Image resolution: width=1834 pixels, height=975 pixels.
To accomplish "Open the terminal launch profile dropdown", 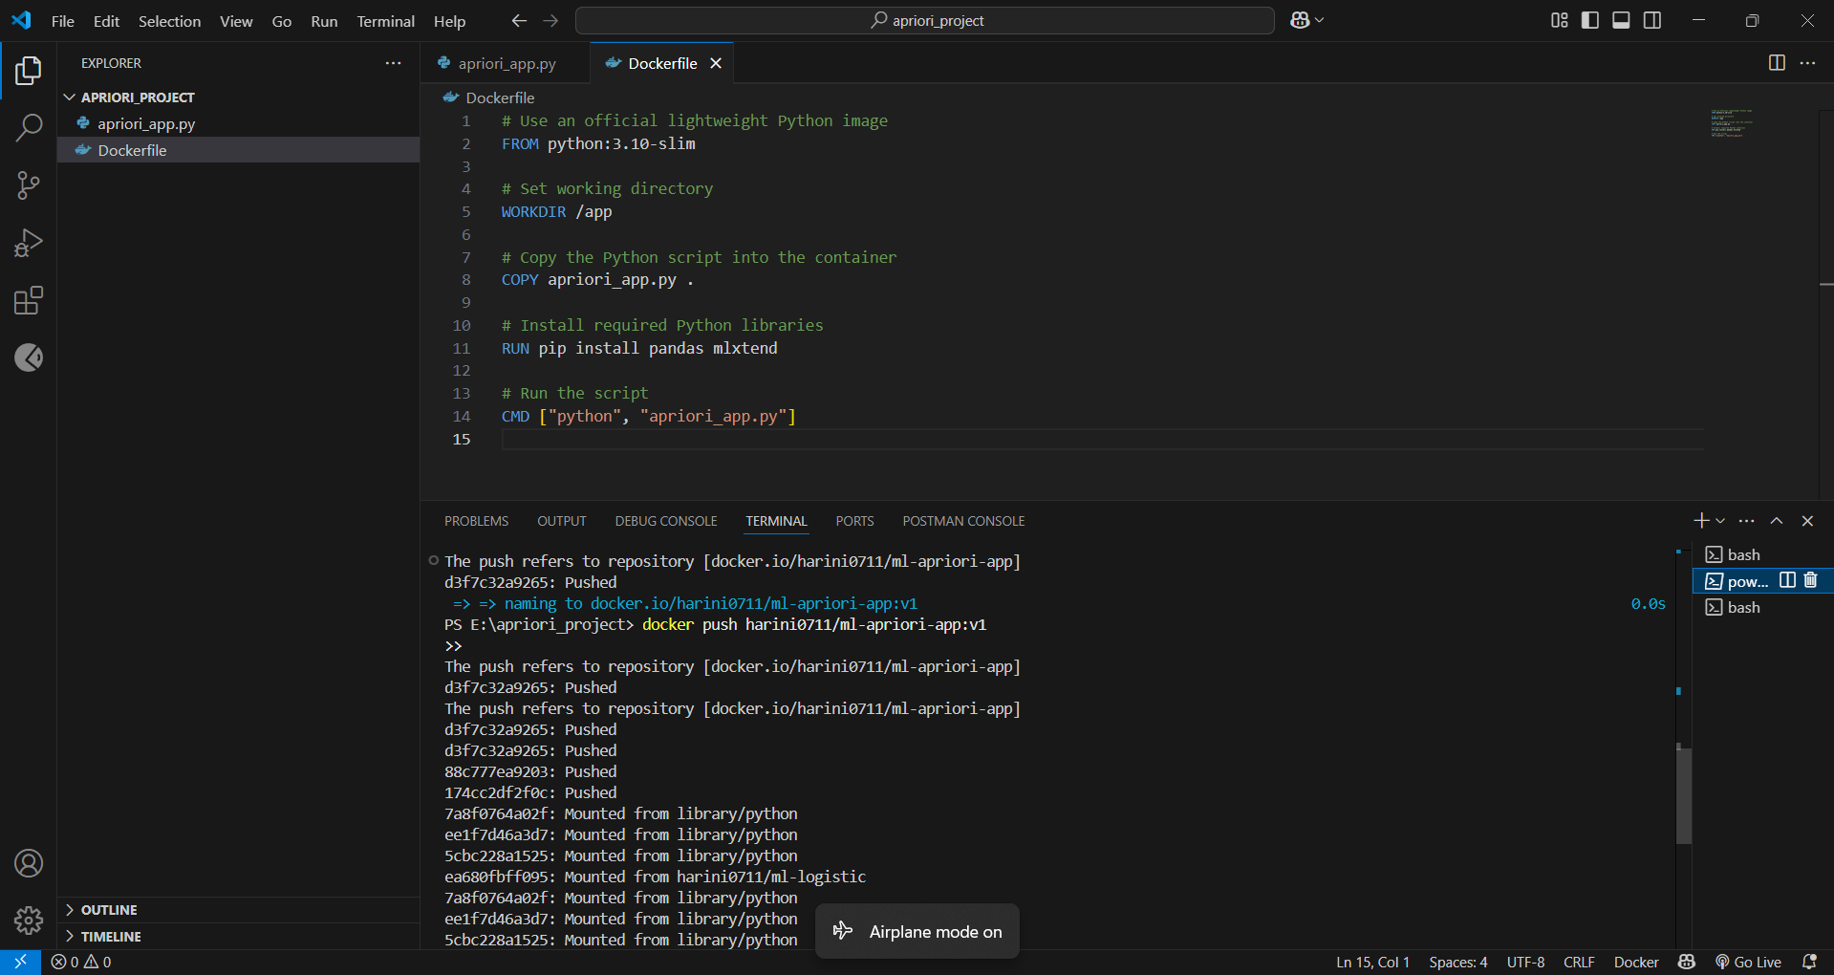I will (x=1720, y=521).
